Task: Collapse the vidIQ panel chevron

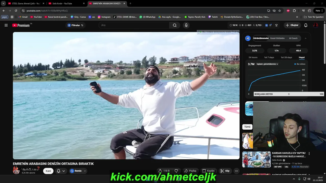Action: point(306,38)
